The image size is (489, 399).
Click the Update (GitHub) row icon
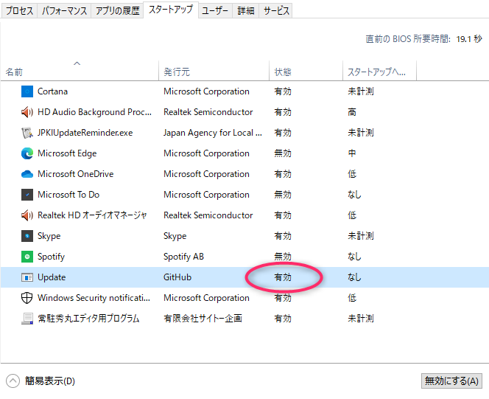pos(27,277)
